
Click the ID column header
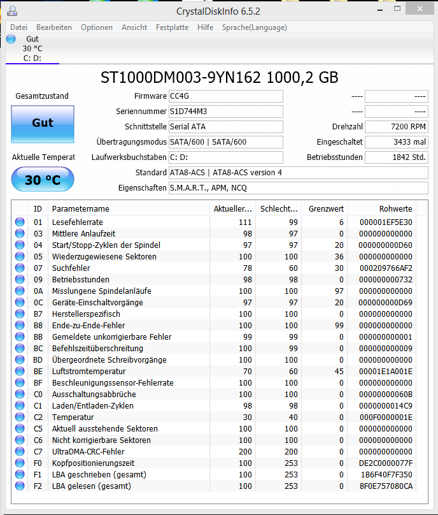(38, 209)
